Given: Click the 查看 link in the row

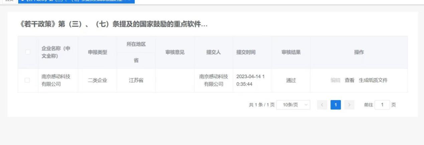Looking at the screenshot, I should [x=349, y=80].
